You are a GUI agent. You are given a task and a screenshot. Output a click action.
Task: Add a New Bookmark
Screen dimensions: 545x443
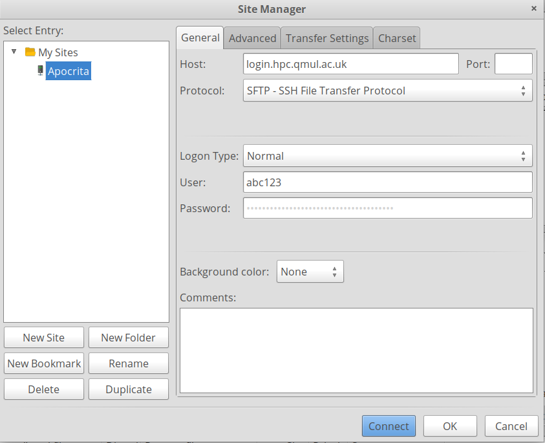(43, 363)
